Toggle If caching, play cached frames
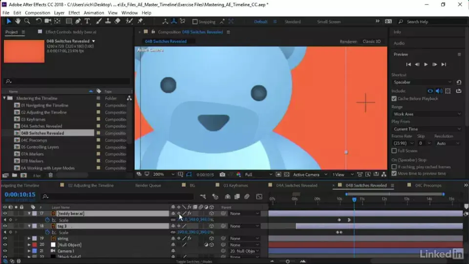The image size is (469, 264). (x=394, y=167)
